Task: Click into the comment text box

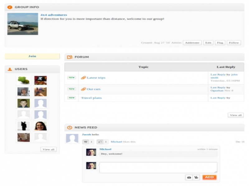Action: 158,167
